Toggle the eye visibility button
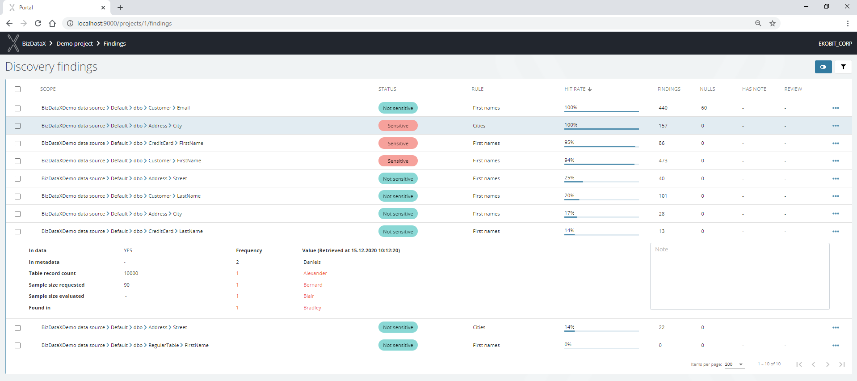Screen dimensions: 857x381 pos(823,67)
